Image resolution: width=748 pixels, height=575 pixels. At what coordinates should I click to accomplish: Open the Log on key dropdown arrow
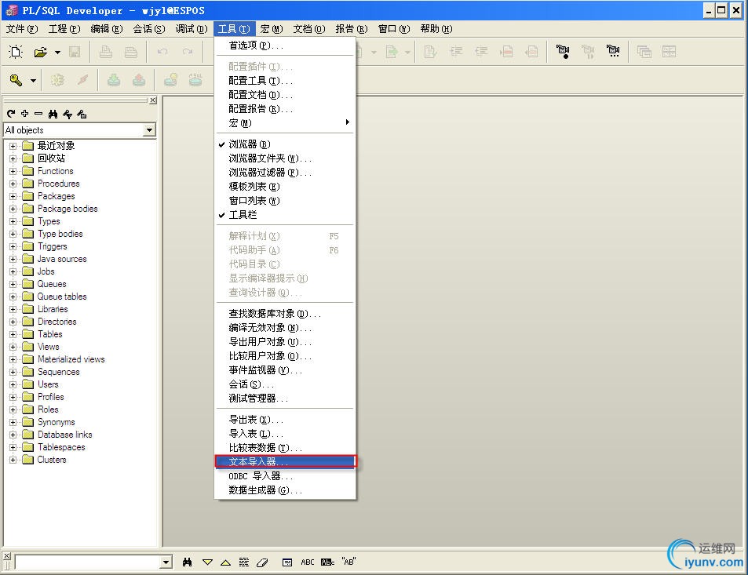point(33,81)
